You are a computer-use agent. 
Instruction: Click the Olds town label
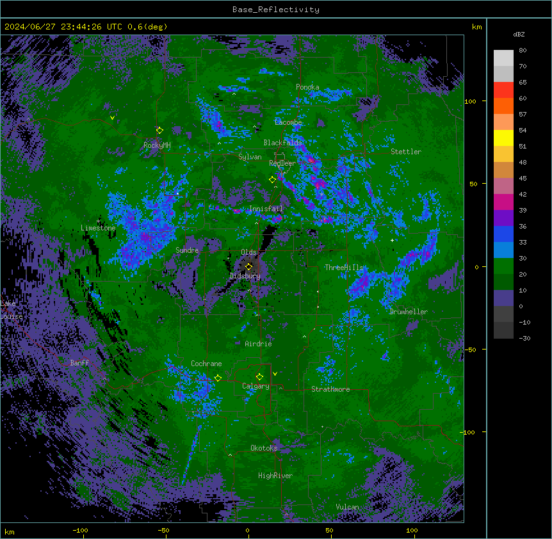(x=248, y=252)
